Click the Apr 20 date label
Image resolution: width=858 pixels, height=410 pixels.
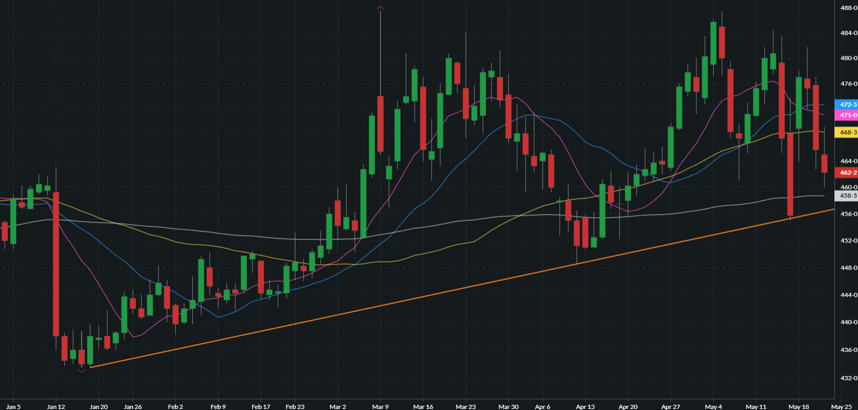[628, 406]
